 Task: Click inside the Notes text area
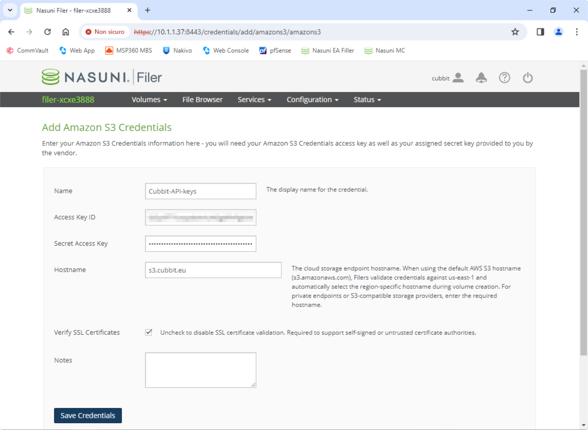200,370
